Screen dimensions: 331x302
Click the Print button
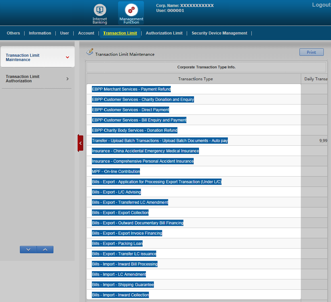tap(311, 52)
